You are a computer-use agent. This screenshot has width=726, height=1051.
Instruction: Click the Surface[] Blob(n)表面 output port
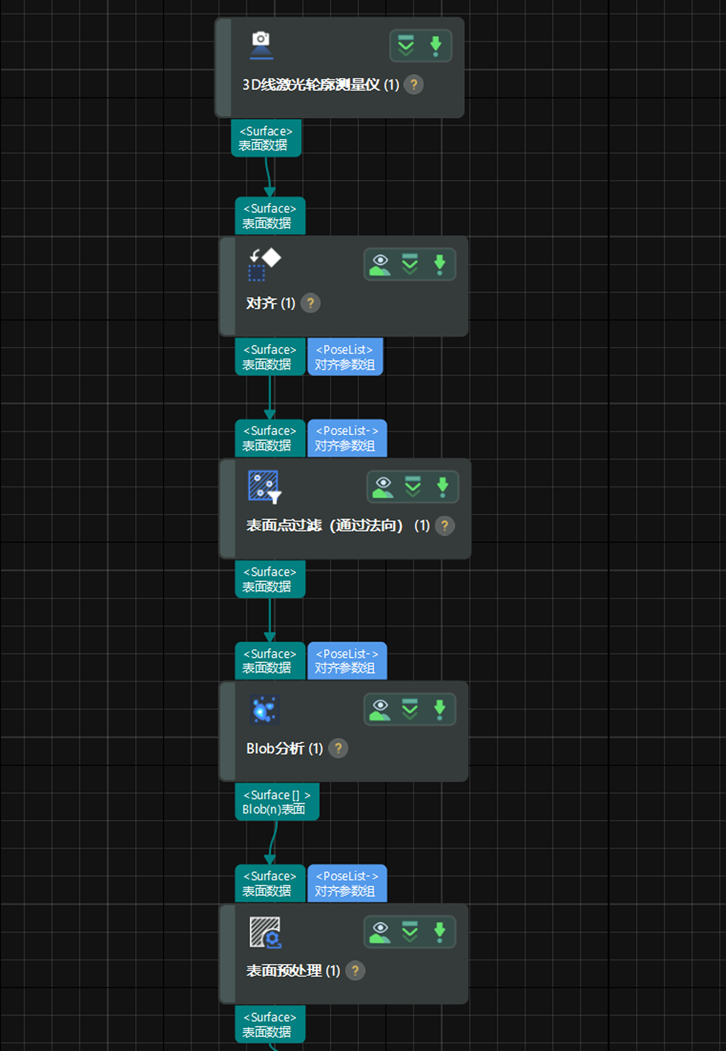point(277,802)
